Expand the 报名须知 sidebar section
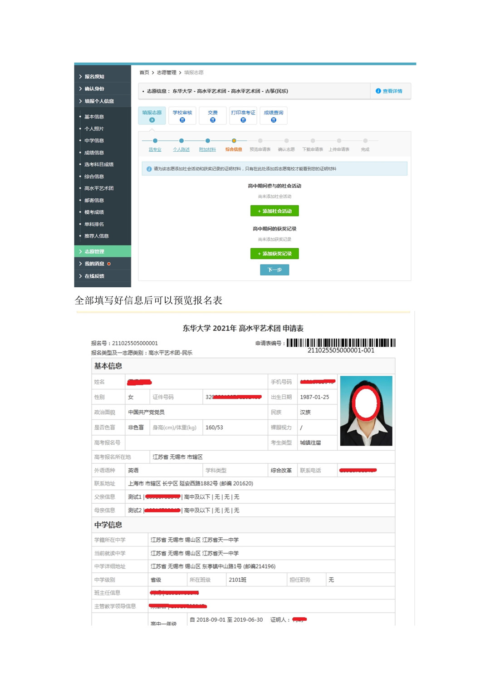Screen dimensions: 490x693 click(x=103, y=77)
